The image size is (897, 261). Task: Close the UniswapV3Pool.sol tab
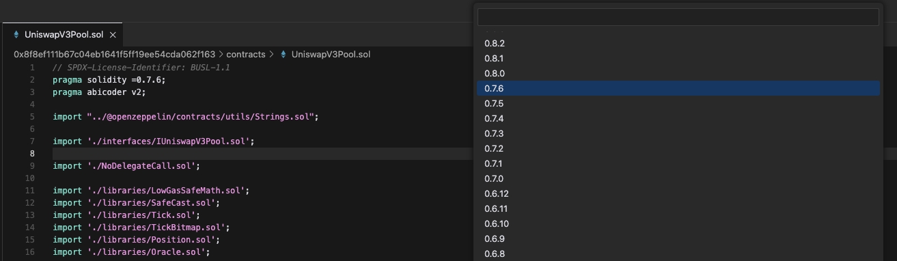pyautogui.click(x=113, y=34)
